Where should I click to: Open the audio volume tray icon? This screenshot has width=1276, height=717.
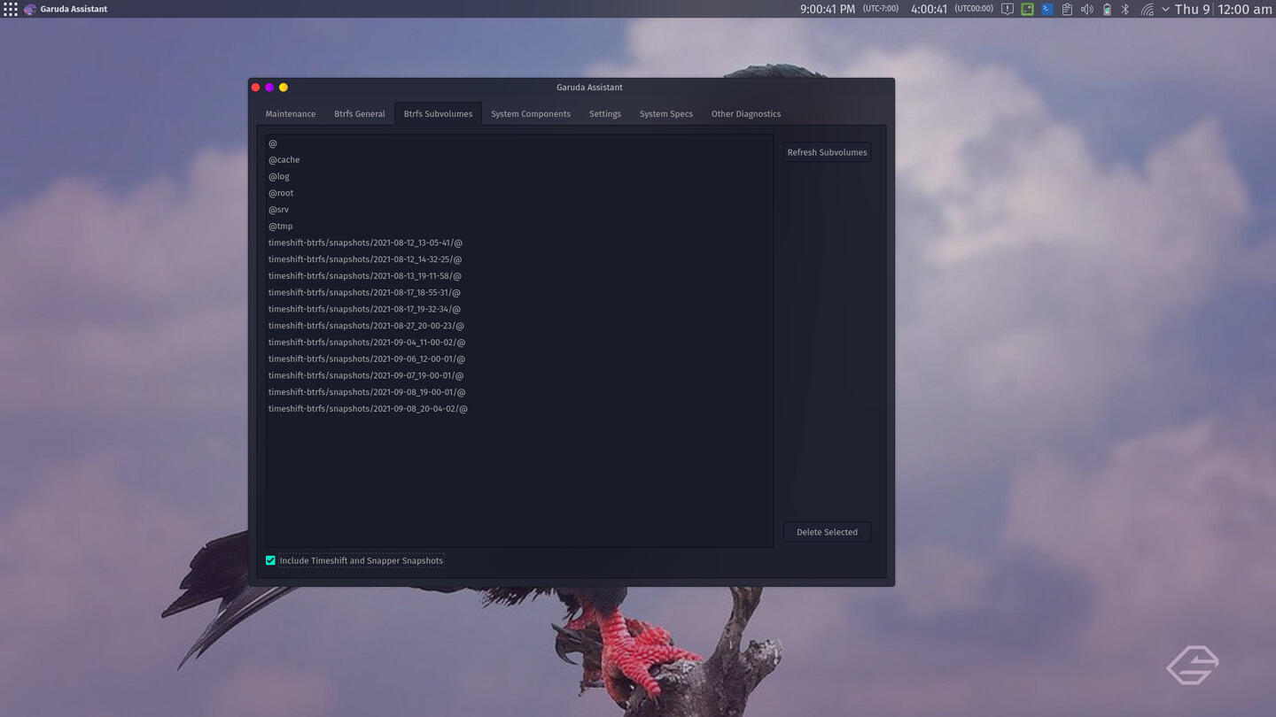coord(1086,9)
